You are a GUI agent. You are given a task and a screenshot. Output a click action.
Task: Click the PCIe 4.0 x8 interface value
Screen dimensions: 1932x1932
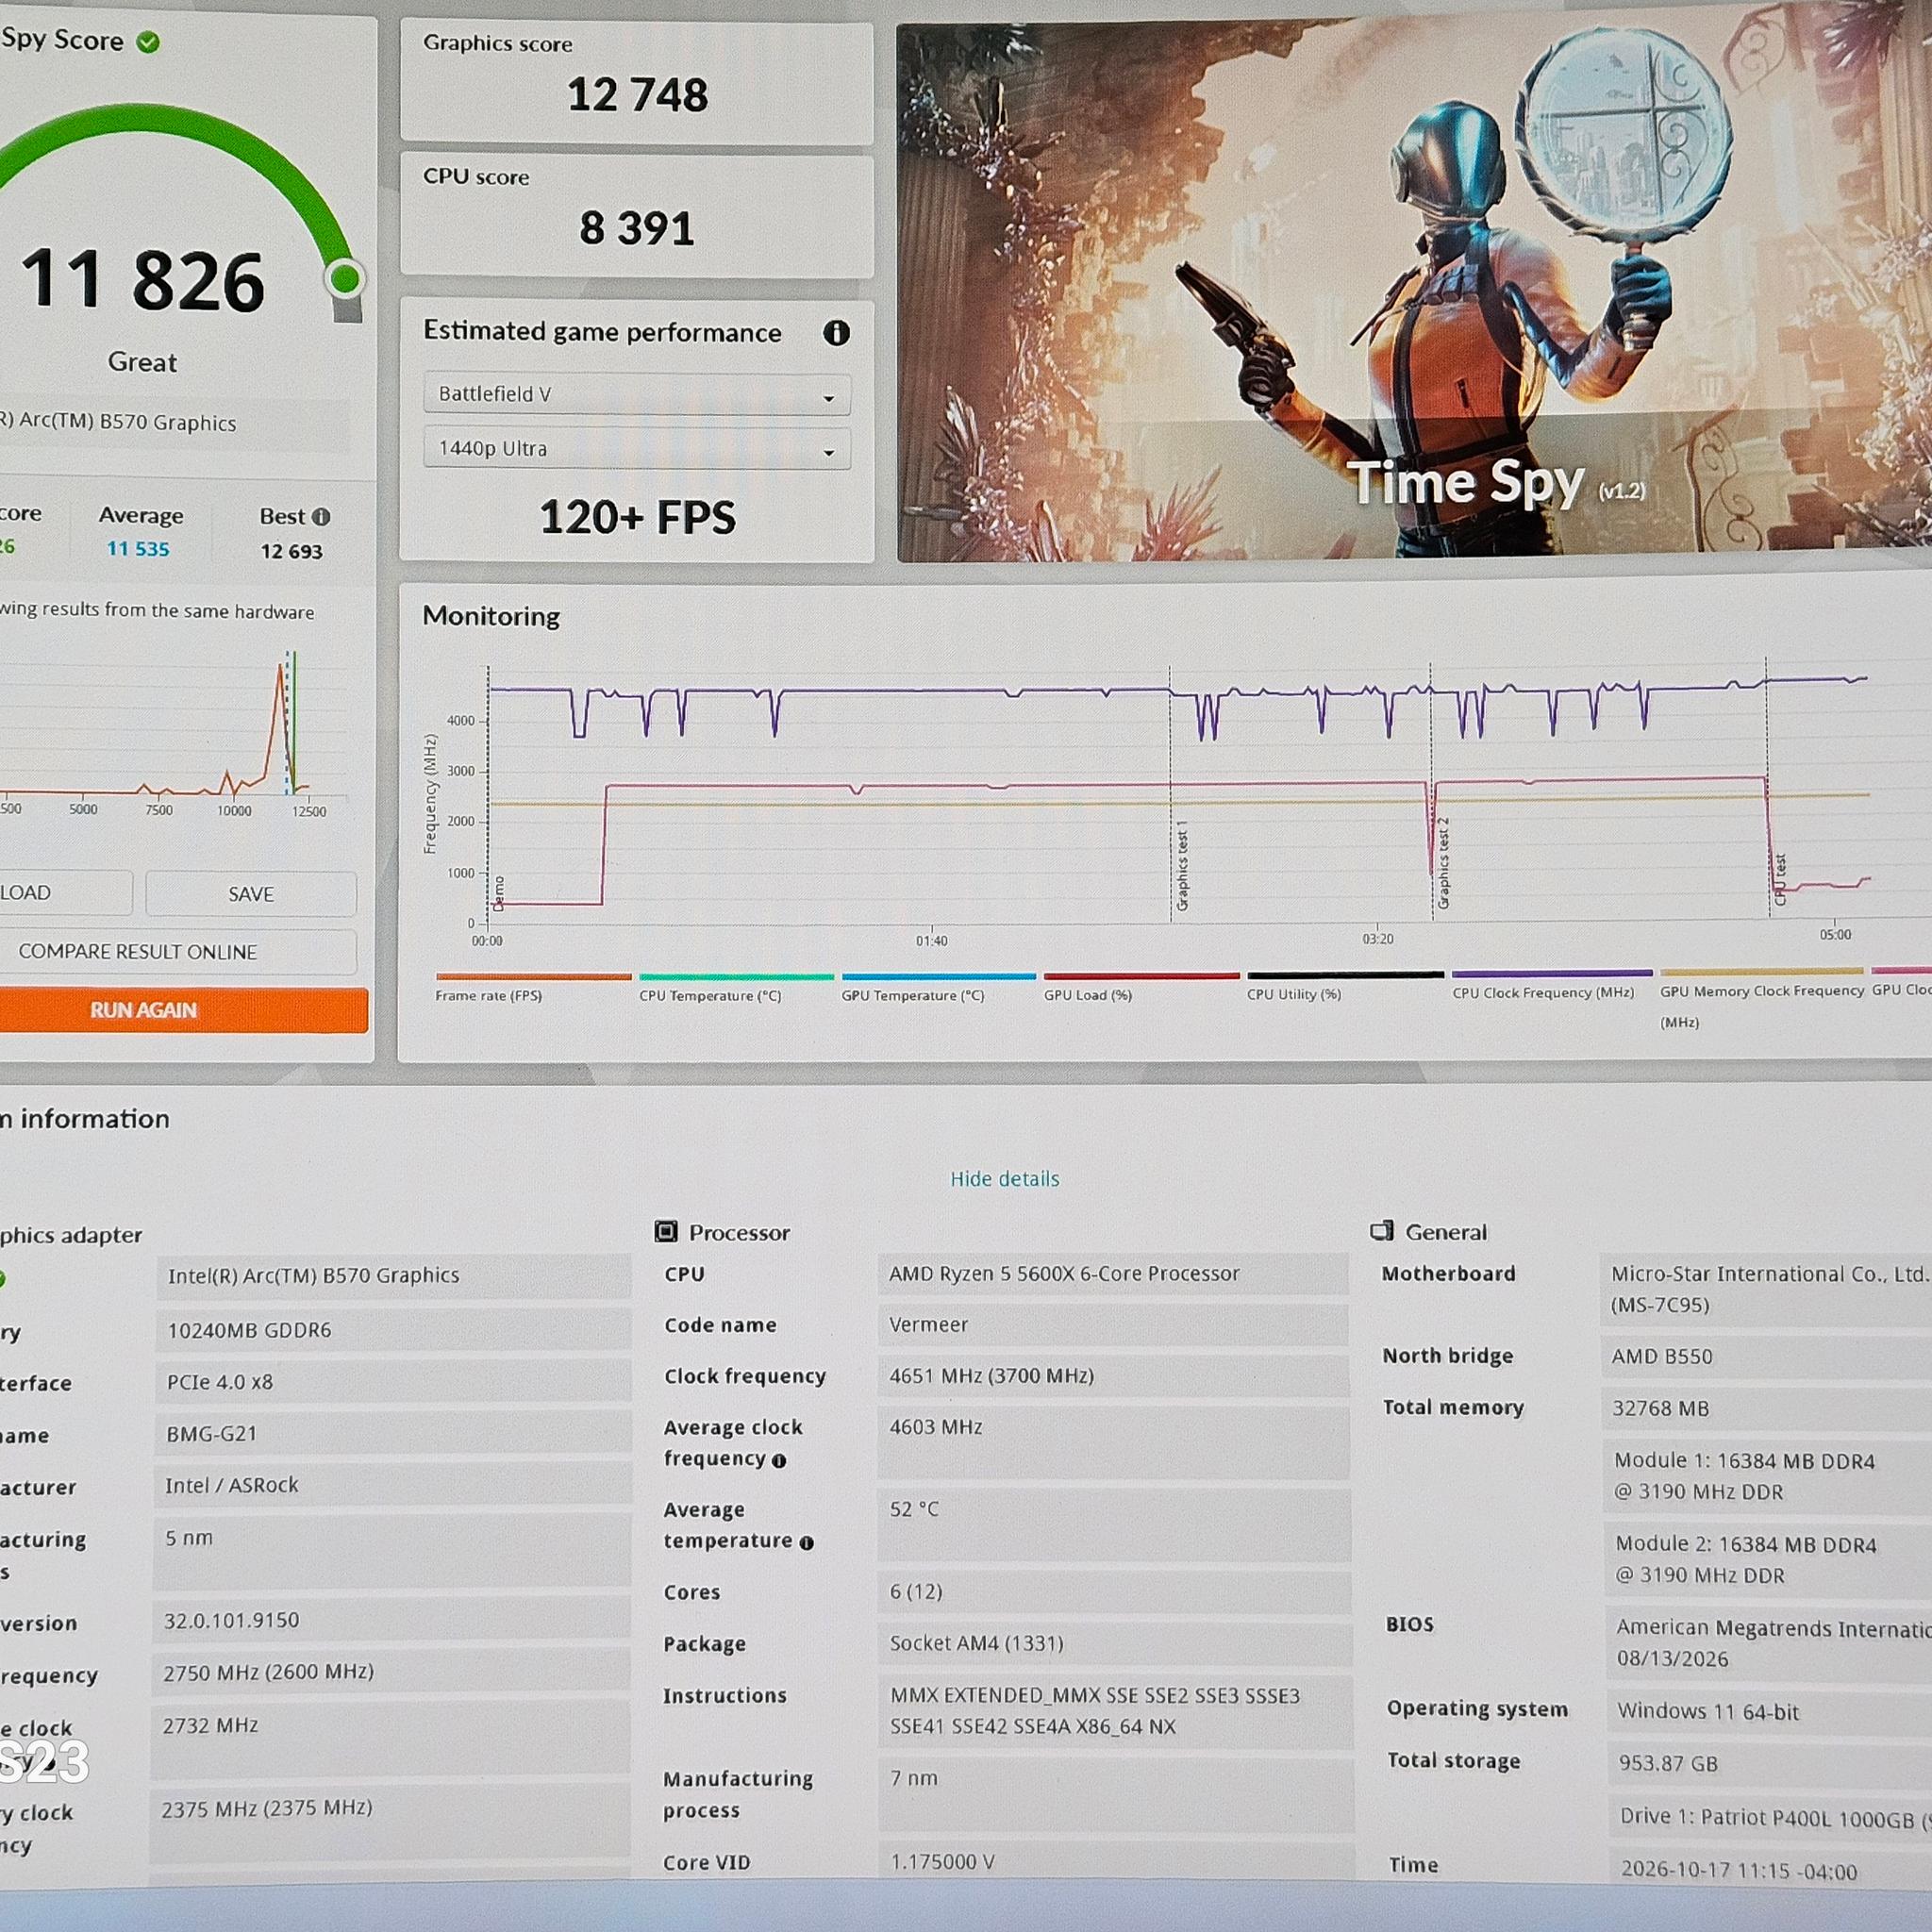point(220,1382)
